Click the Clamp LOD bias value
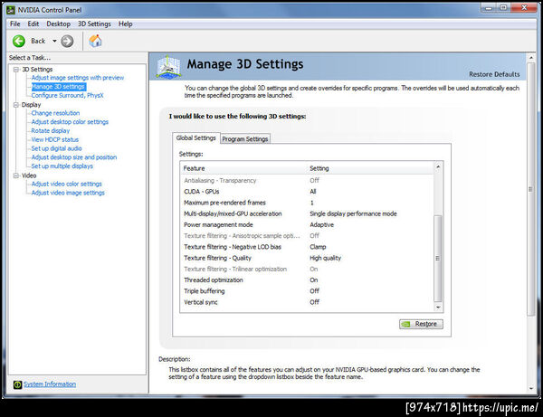This screenshot has height=417, width=543. coord(318,247)
